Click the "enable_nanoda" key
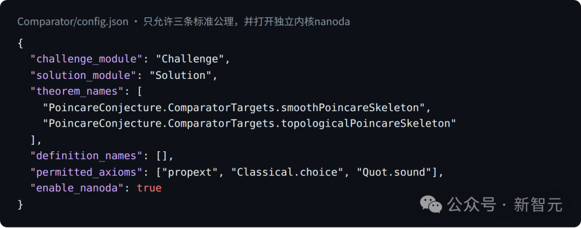This screenshot has height=228, width=581. coord(77,188)
